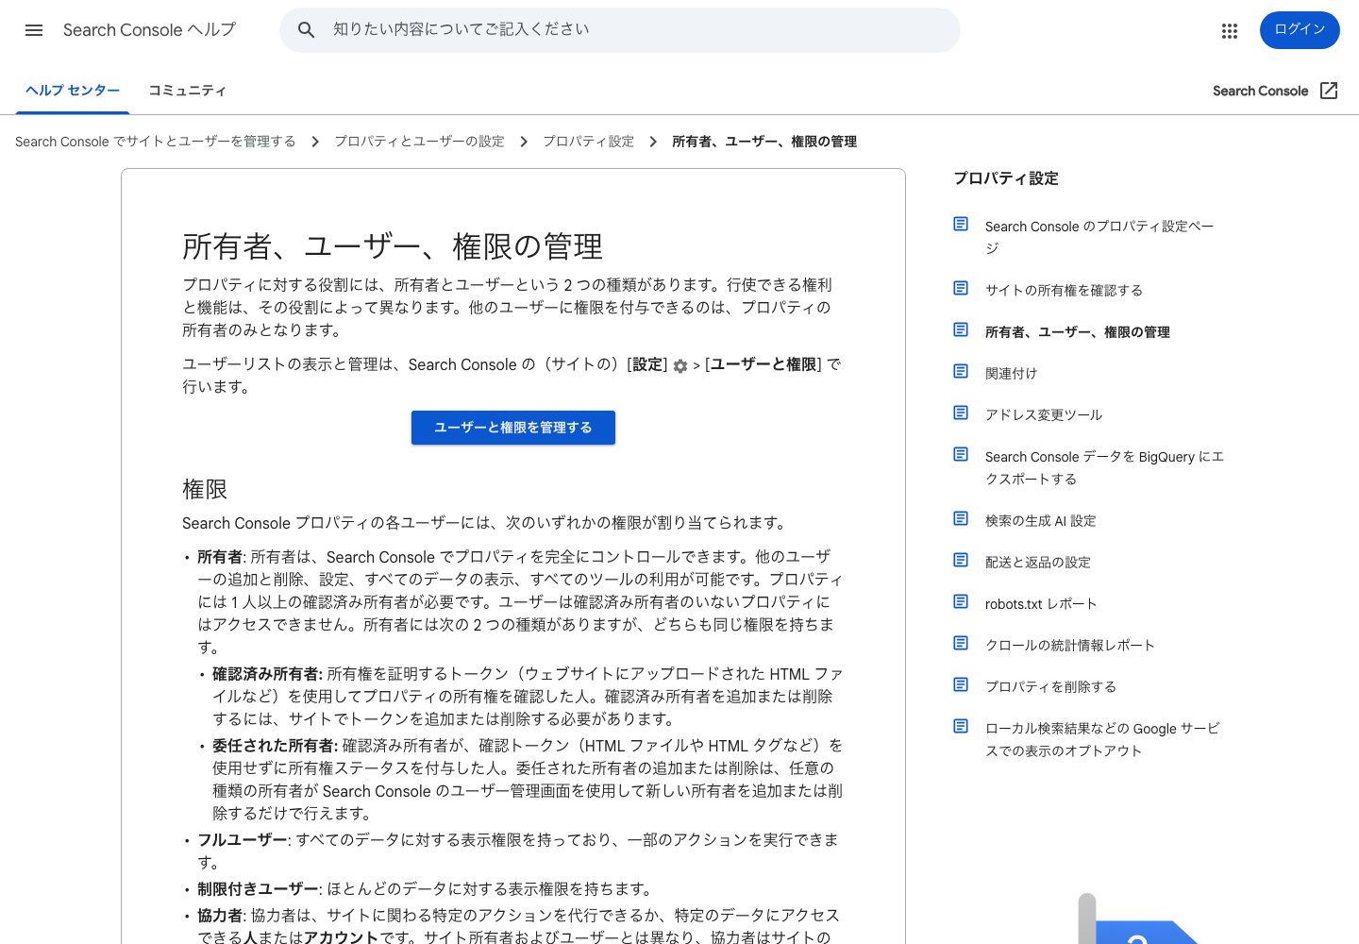Click the article icon beside アドレス変更ツール
The height and width of the screenshot is (944, 1359).
961,413
